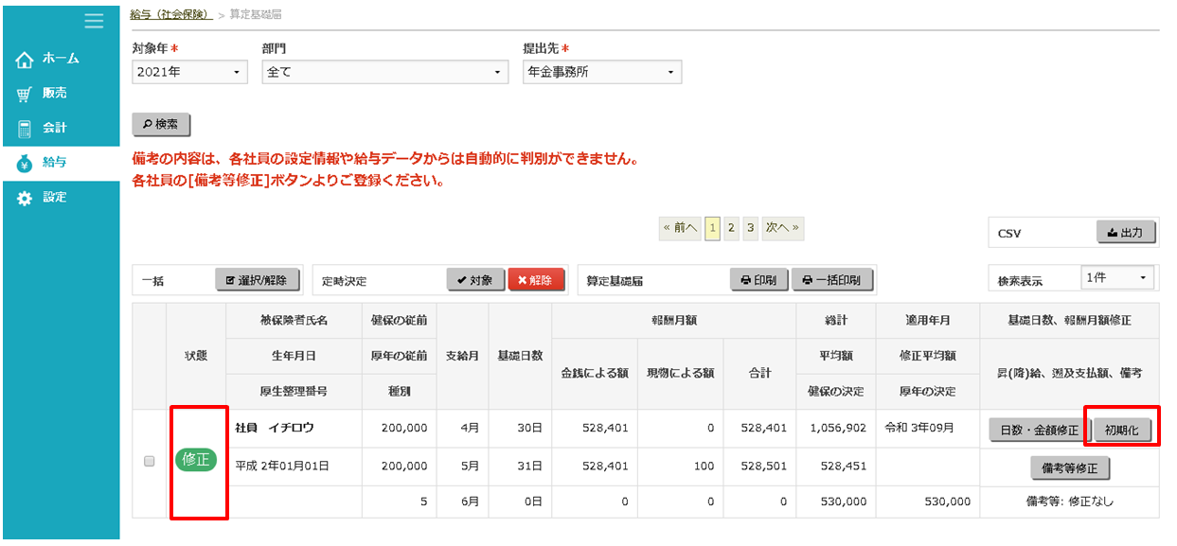Click the 初期化 reset button
The width and height of the screenshot is (1177, 546).
pyautogui.click(x=1122, y=430)
